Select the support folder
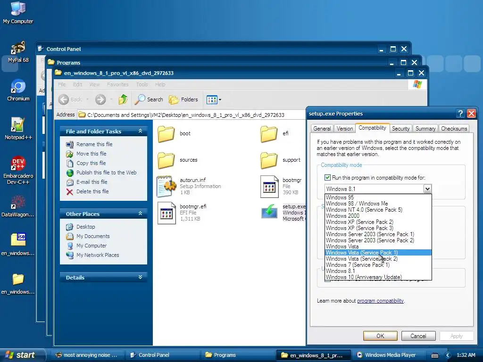Image resolution: width=483 pixels, height=362 pixels. (x=280, y=160)
